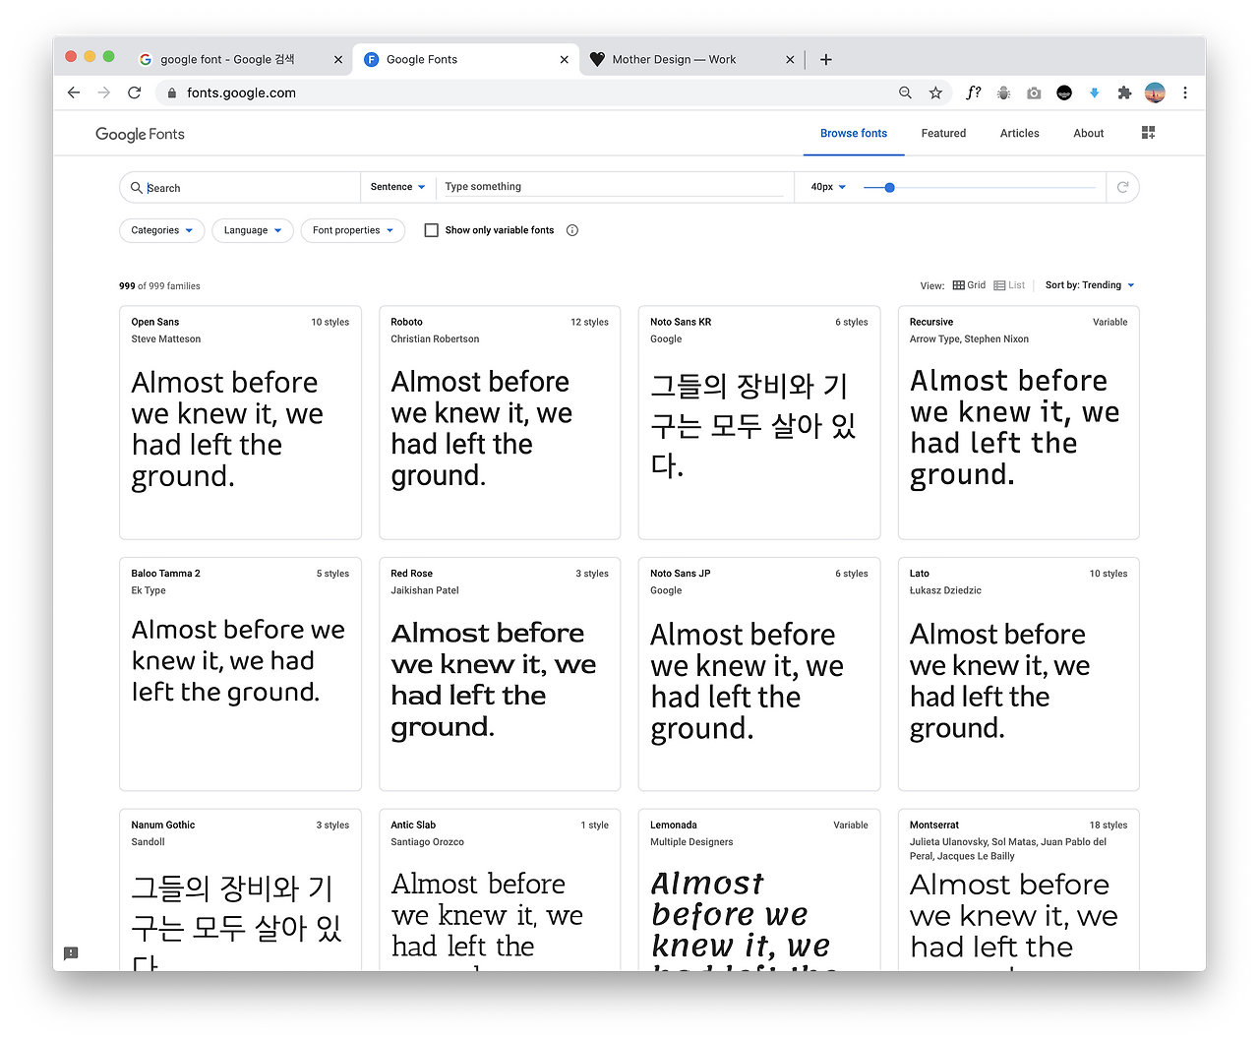Open the Open Sans font card

(240, 422)
